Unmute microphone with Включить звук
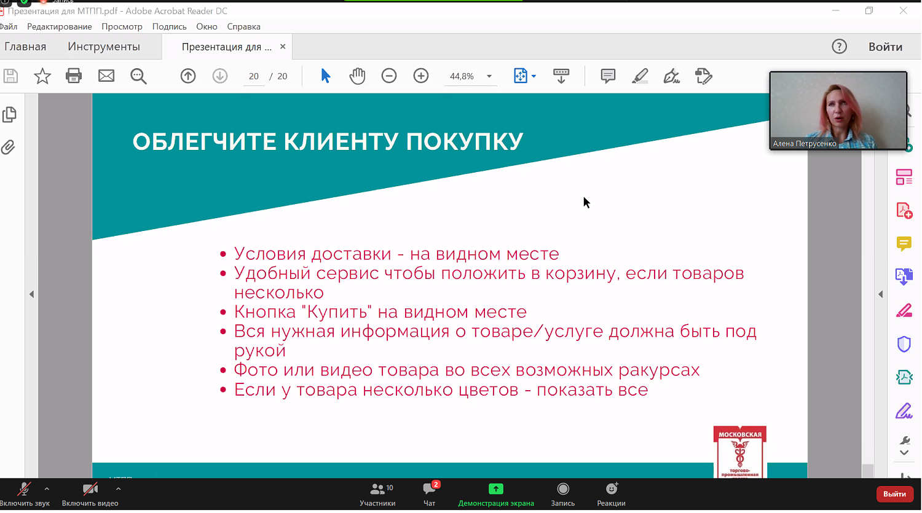 [x=25, y=495]
